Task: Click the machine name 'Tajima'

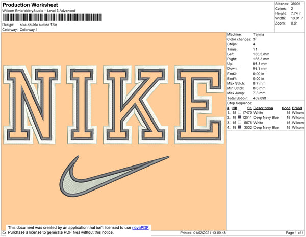Action: [259, 34]
